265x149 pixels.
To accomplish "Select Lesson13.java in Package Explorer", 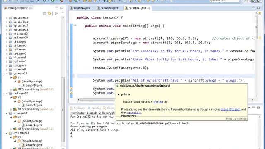I will point(34,125).
